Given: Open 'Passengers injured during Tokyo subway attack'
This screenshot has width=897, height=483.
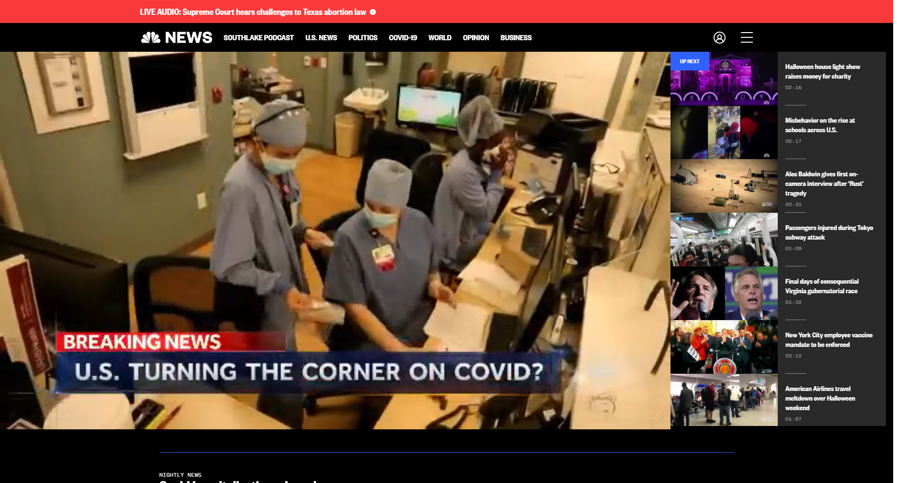Looking at the screenshot, I should (x=829, y=232).
